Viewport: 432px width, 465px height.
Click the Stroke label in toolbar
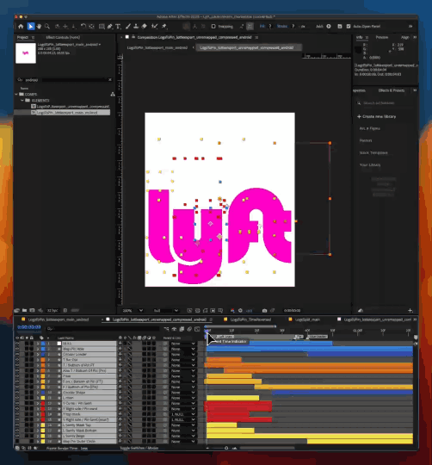[282, 27]
